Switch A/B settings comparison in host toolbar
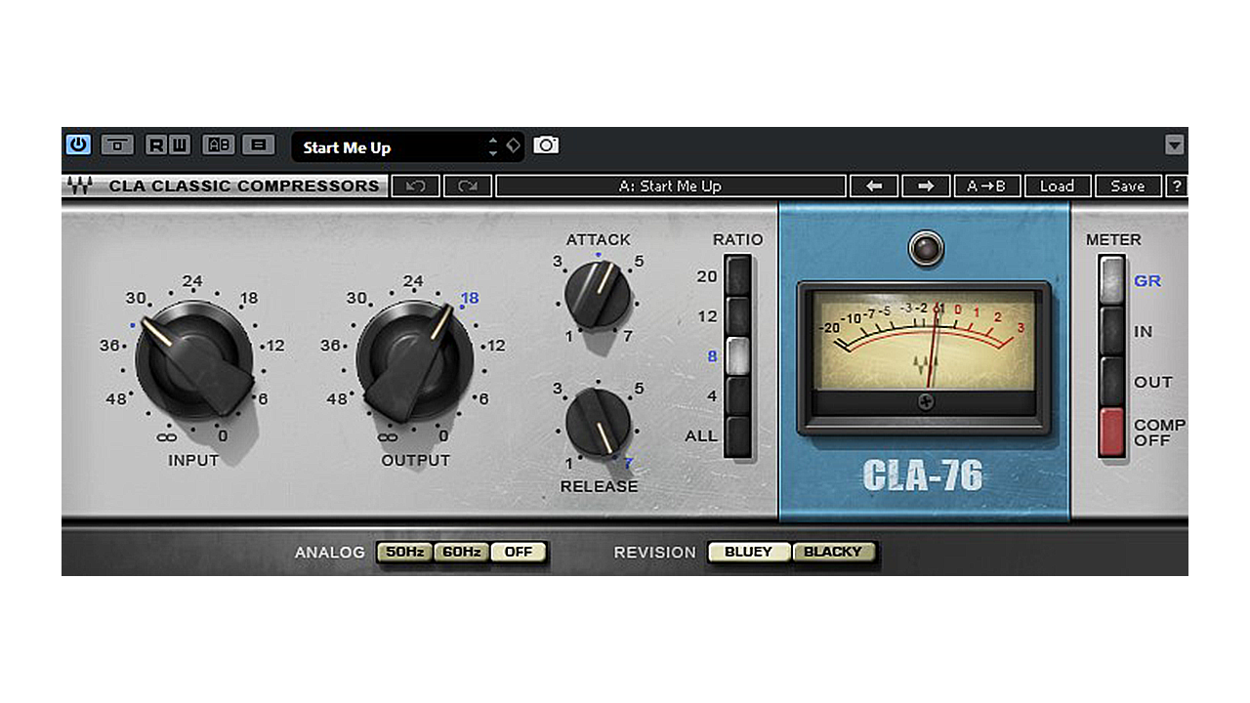The height and width of the screenshot is (703, 1250). (219, 145)
